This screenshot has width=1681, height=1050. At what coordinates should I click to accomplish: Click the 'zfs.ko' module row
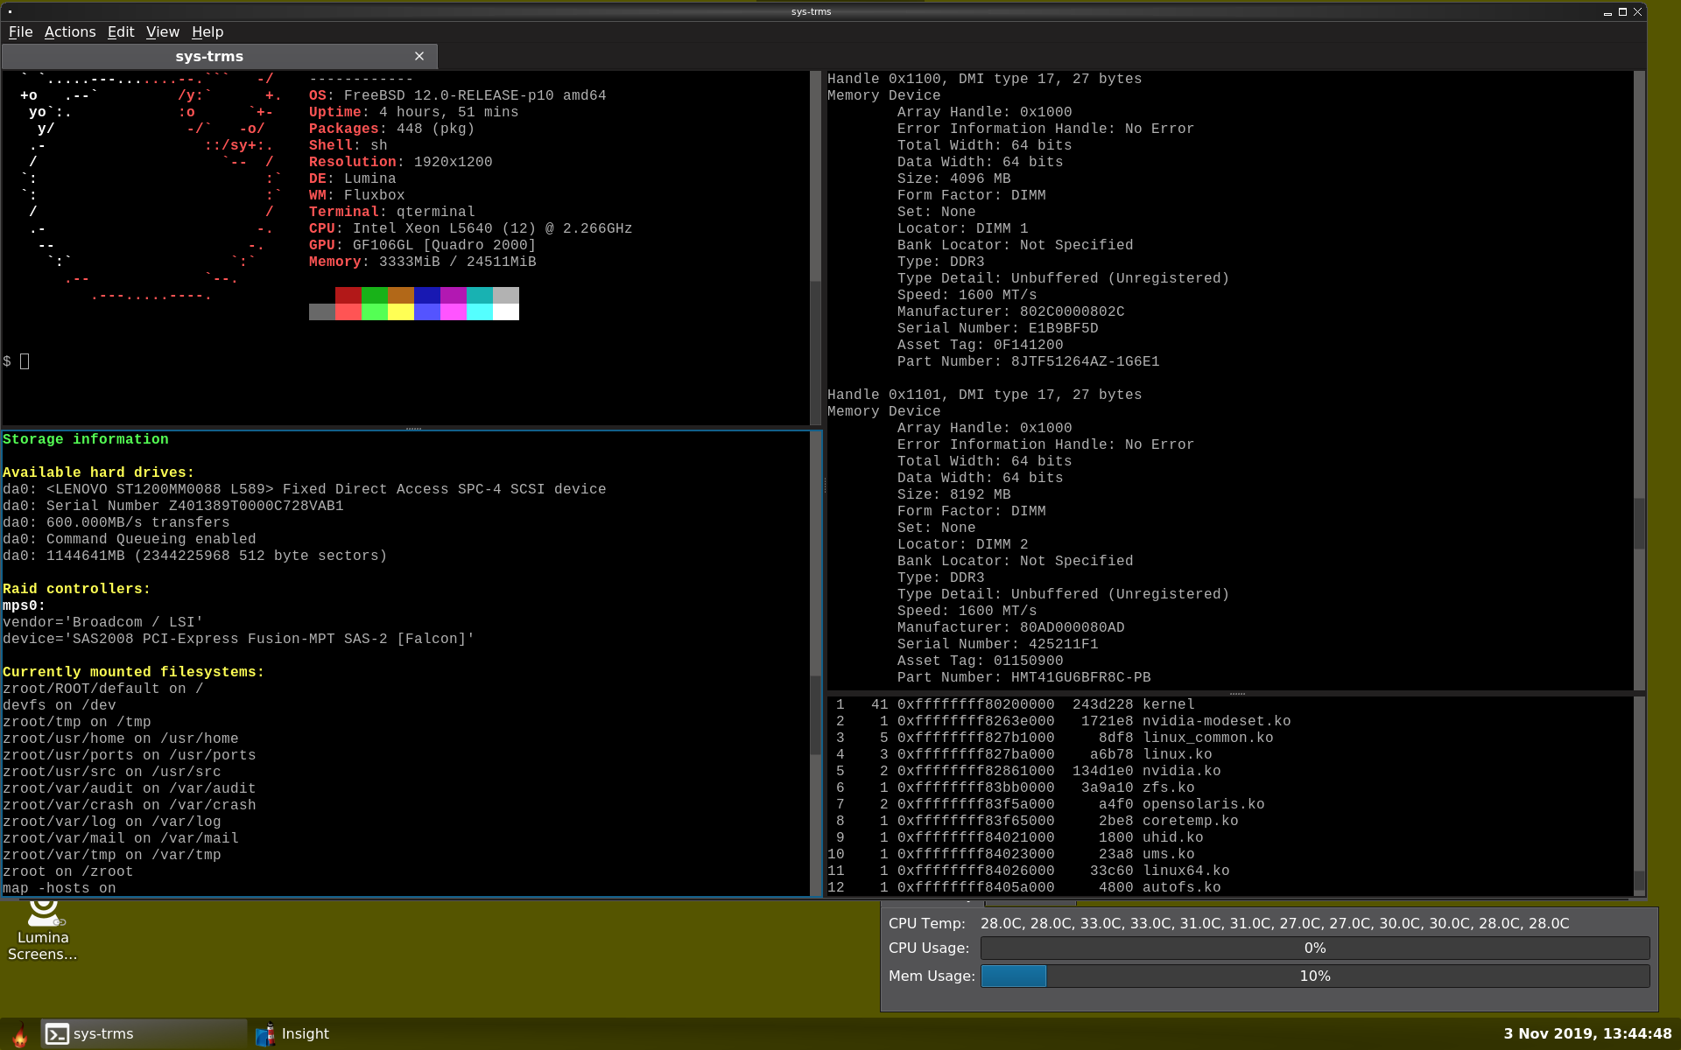coord(1011,787)
